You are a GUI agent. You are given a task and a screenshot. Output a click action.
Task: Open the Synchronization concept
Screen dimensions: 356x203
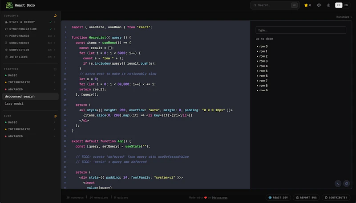(x=30, y=29)
